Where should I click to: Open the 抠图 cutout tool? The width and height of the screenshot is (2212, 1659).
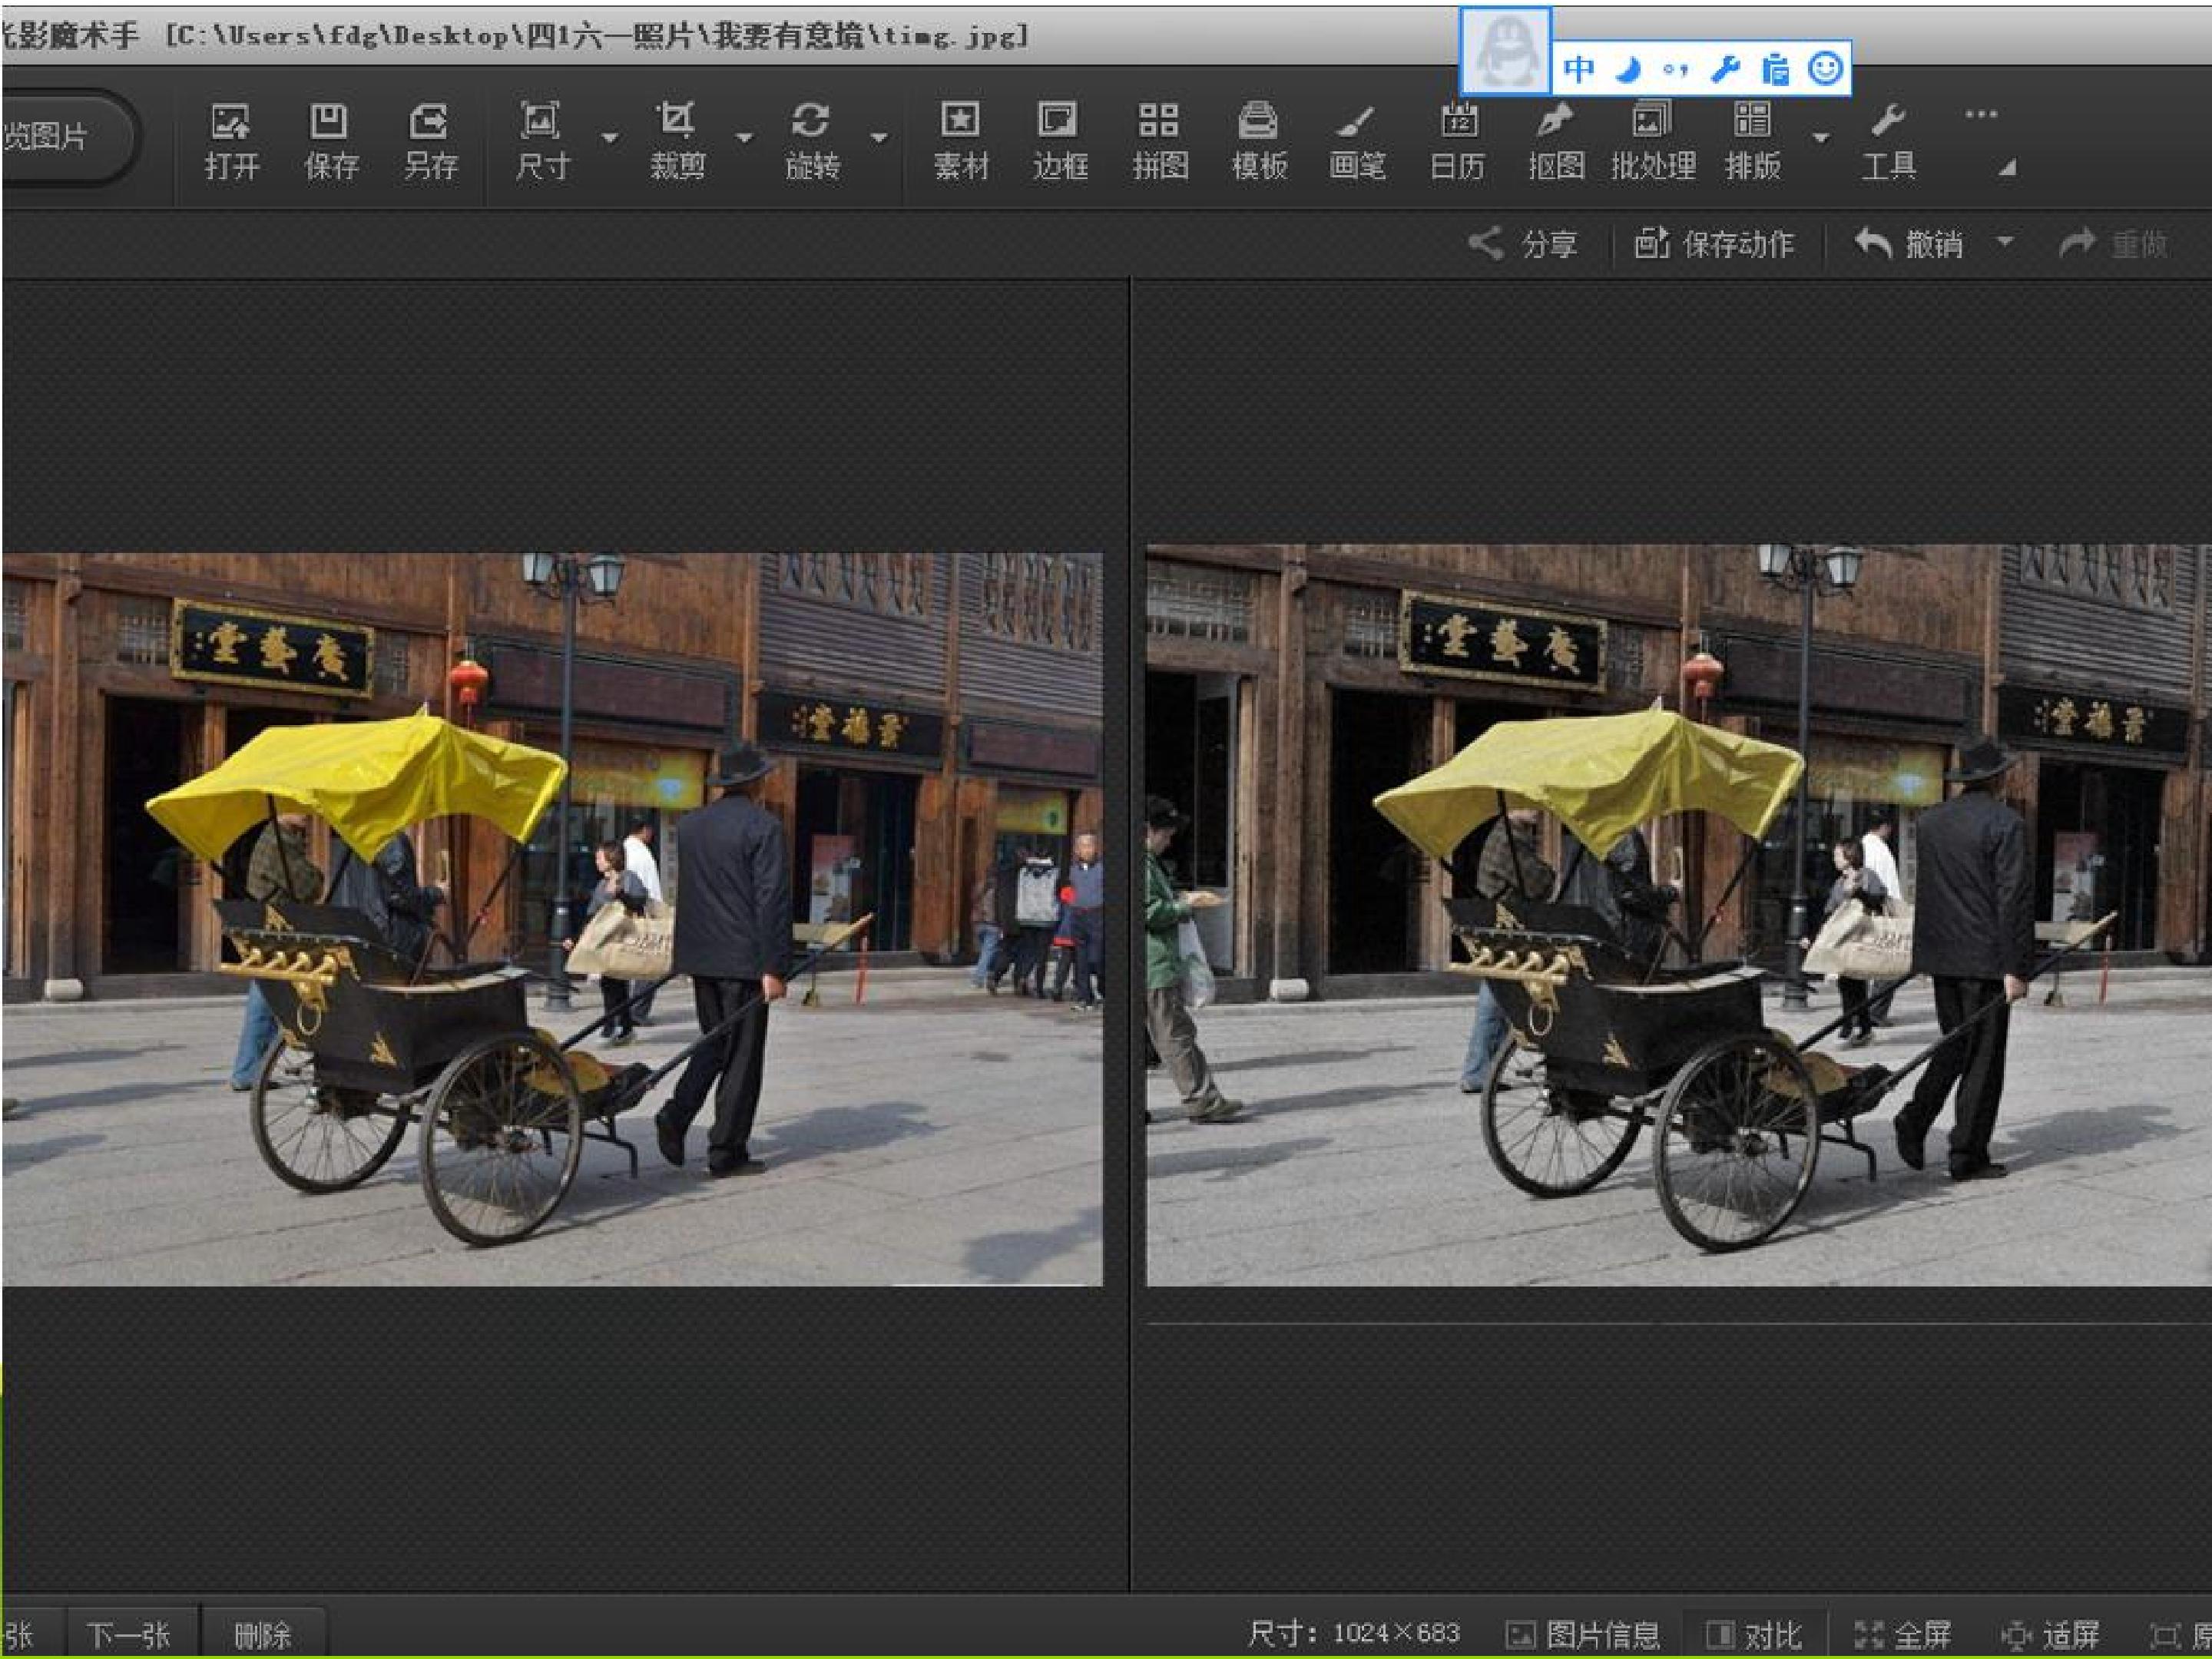1556,140
